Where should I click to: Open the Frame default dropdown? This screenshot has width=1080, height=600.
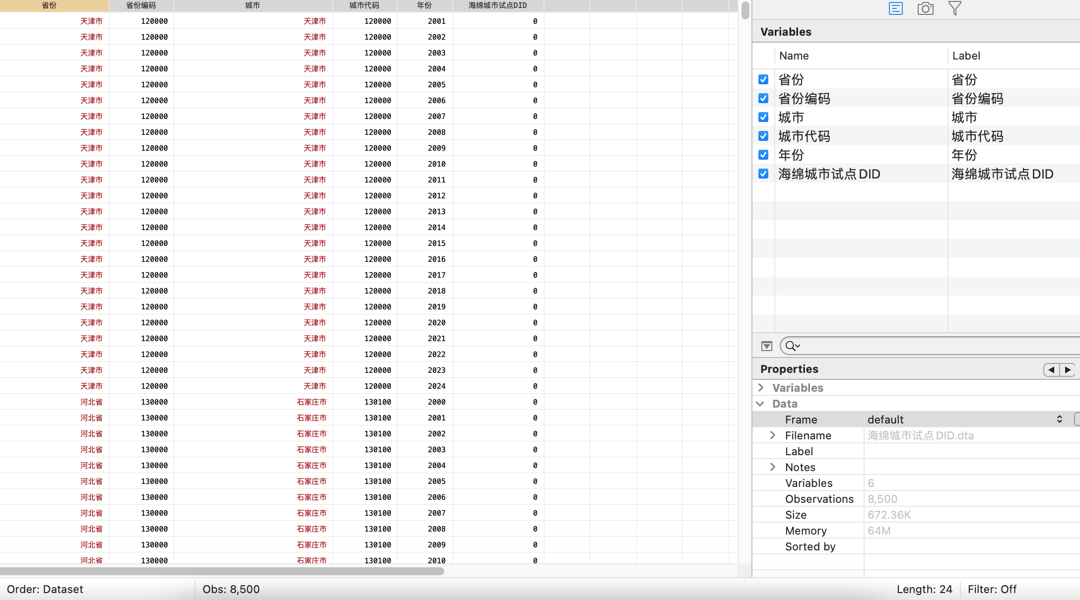coord(1059,420)
